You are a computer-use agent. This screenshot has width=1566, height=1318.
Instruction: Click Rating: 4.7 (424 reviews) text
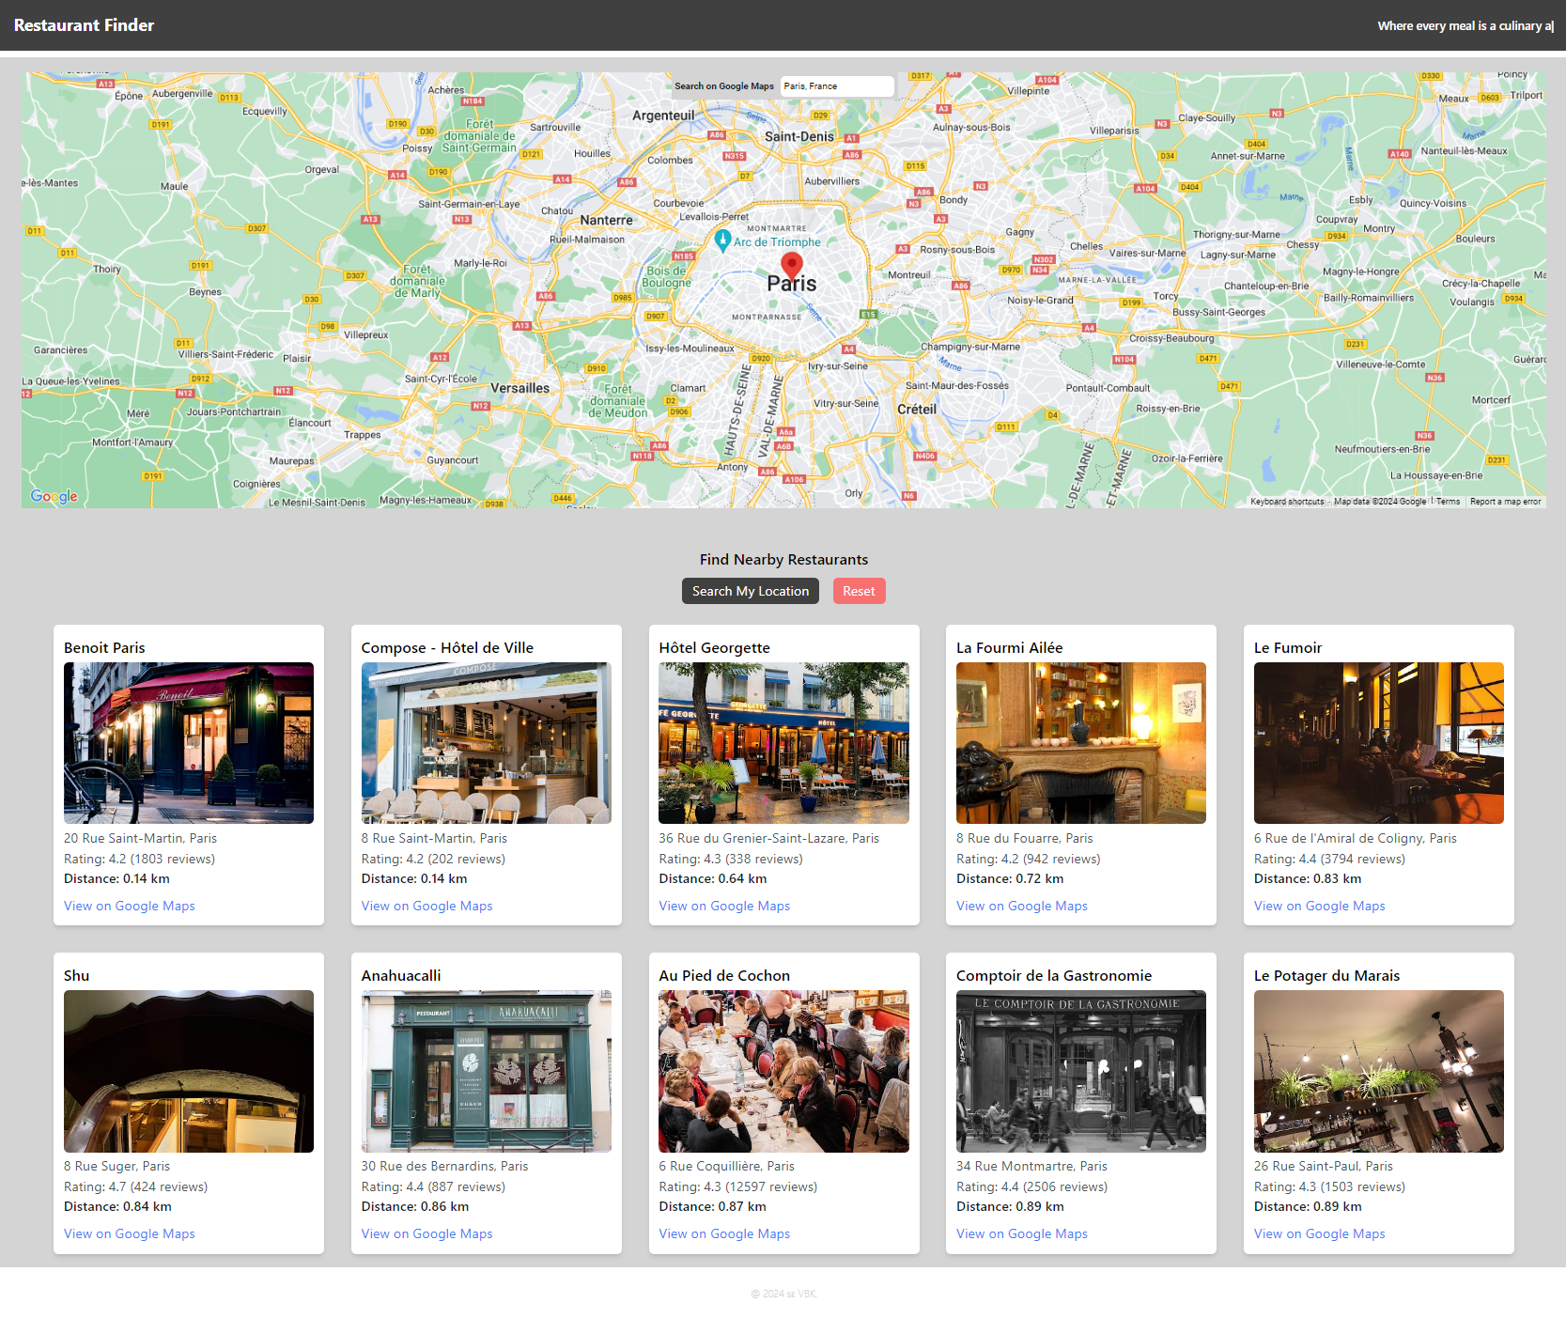pos(136,1186)
